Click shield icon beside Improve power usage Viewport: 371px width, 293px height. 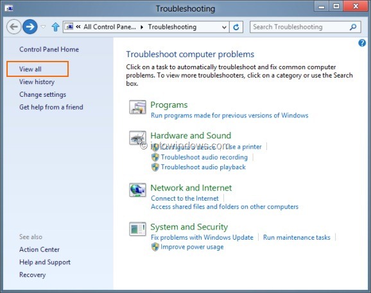[x=155, y=247]
